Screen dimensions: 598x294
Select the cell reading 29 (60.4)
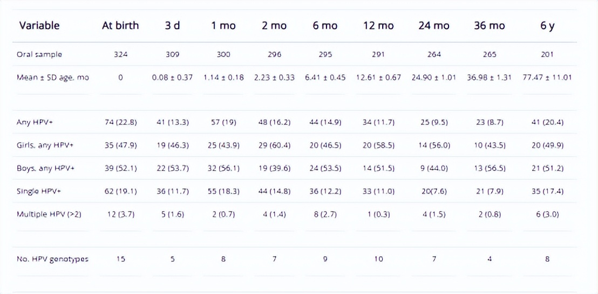[275, 145]
